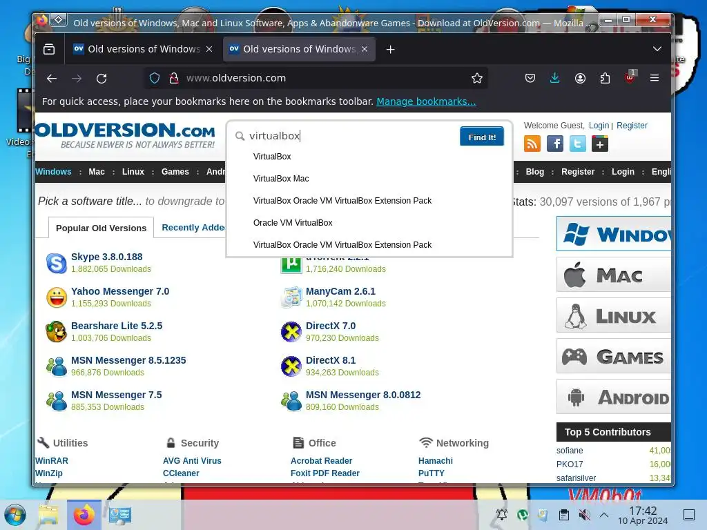Open the tracking protection shield icon
The image size is (707, 530).
(155, 78)
